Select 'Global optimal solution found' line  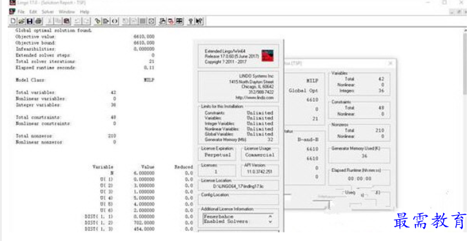54,30
